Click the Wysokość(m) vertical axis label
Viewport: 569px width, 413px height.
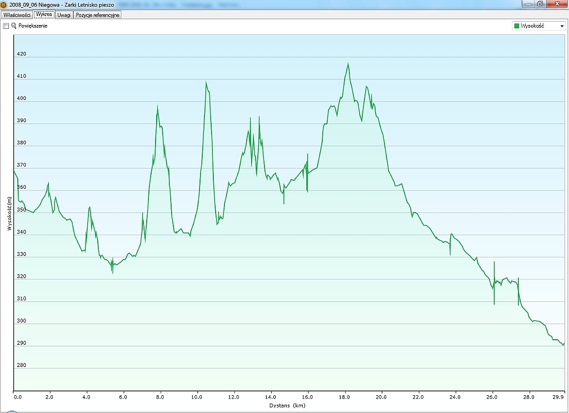[x=9, y=213]
